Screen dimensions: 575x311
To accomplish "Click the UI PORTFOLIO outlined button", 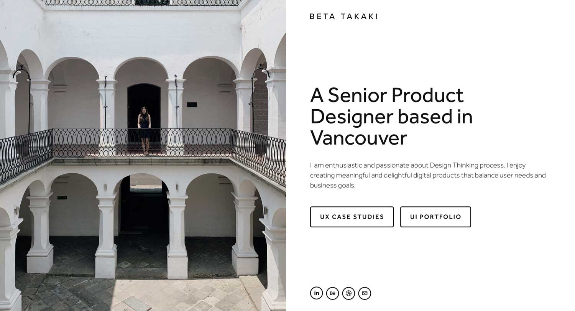I will pos(435,217).
